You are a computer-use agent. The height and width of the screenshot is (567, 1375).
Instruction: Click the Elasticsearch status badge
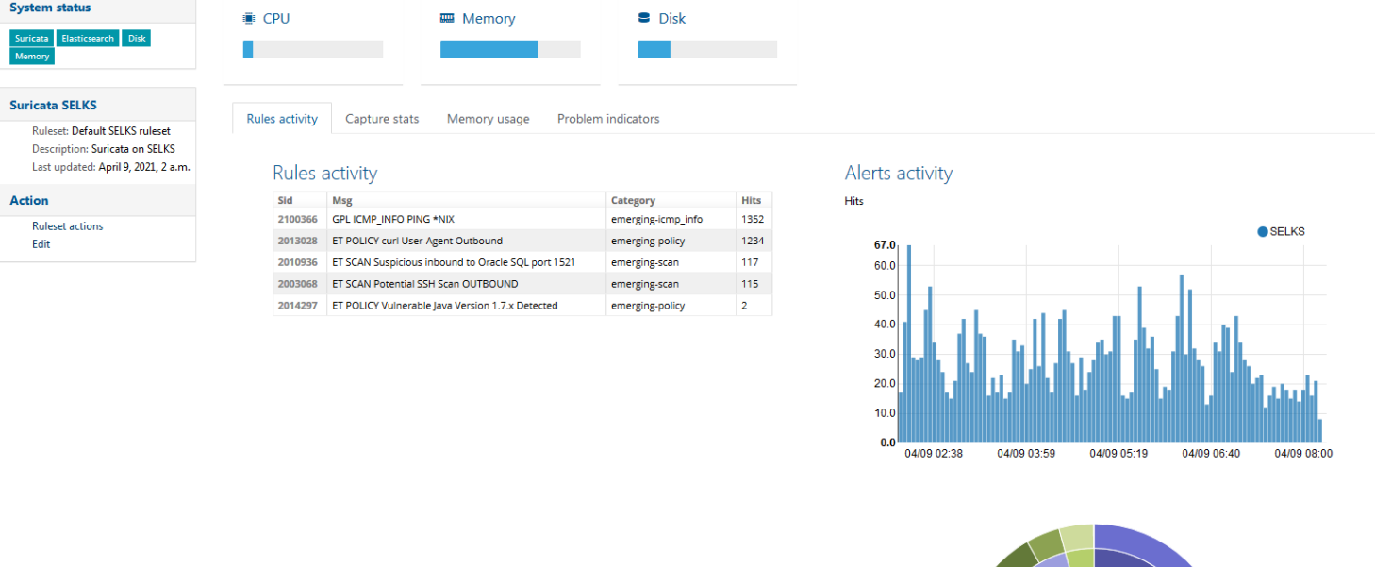tap(88, 39)
